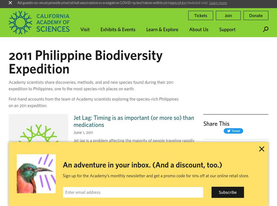Viewport: 277px width, 206px height.
Task: Click the 2011 Philippine Biodiversity Expedition heading
Action: point(86,62)
